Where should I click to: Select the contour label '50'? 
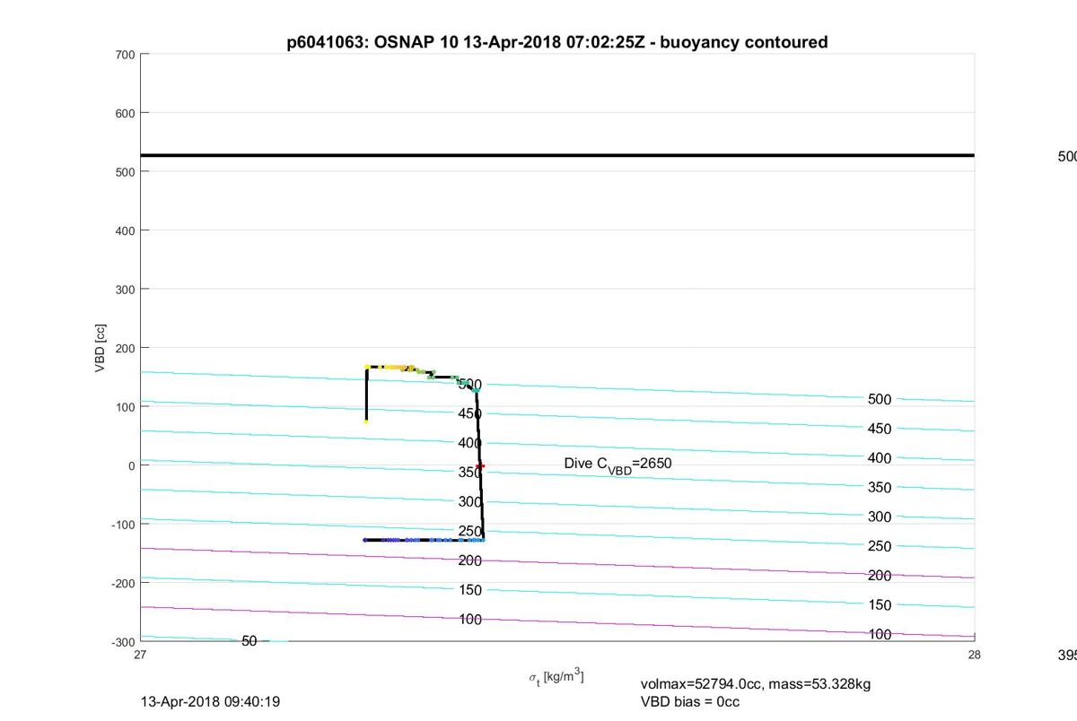[x=250, y=641]
